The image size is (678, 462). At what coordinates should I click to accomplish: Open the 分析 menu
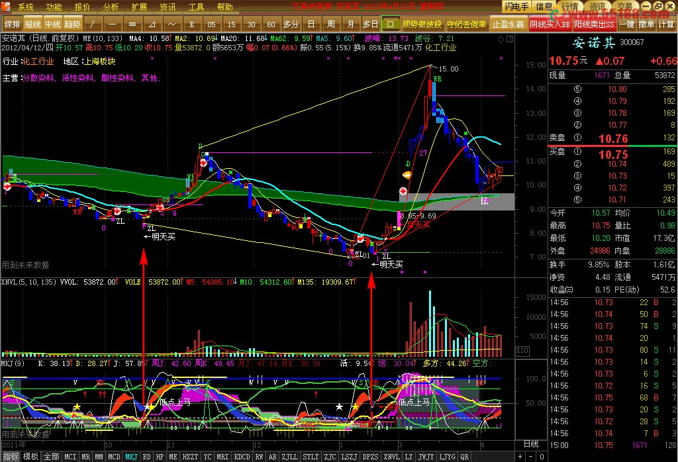111,7
